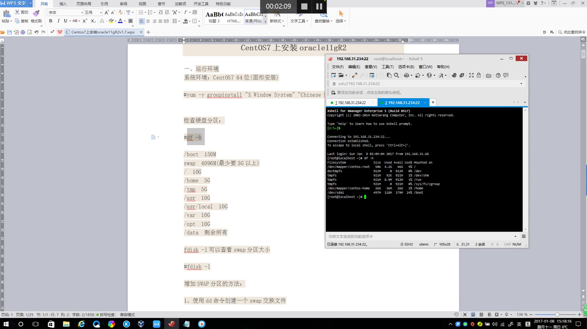The width and height of the screenshot is (587, 329).
Task: Click pause button on screen recorder
Action: tap(319, 6)
